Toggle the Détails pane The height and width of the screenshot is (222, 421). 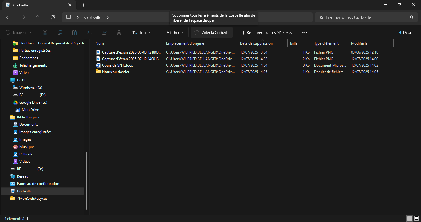pos(405,33)
